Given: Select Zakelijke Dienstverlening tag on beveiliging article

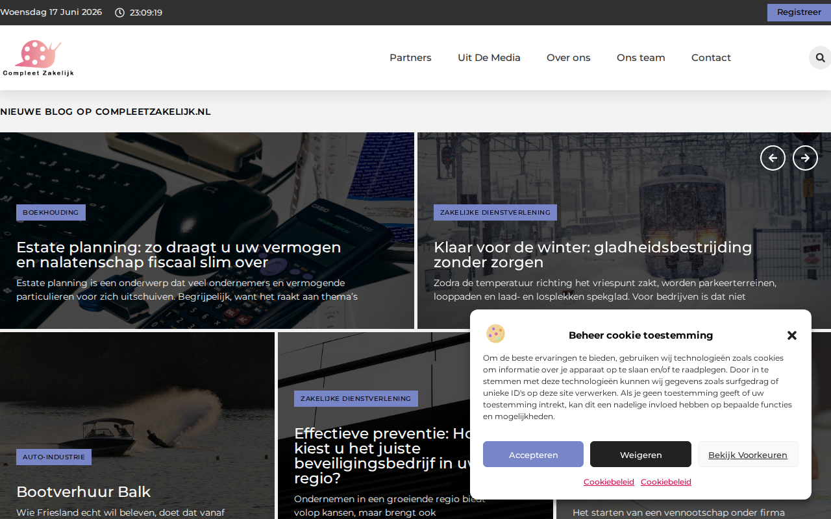Looking at the screenshot, I should point(356,398).
